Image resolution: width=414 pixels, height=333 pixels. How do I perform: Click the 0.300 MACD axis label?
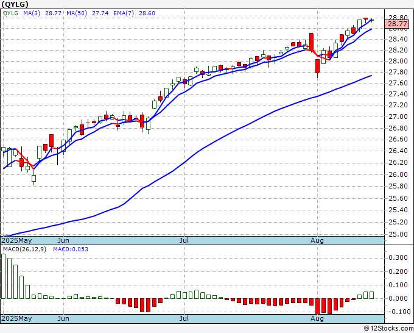pyautogui.click(x=398, y=257)
